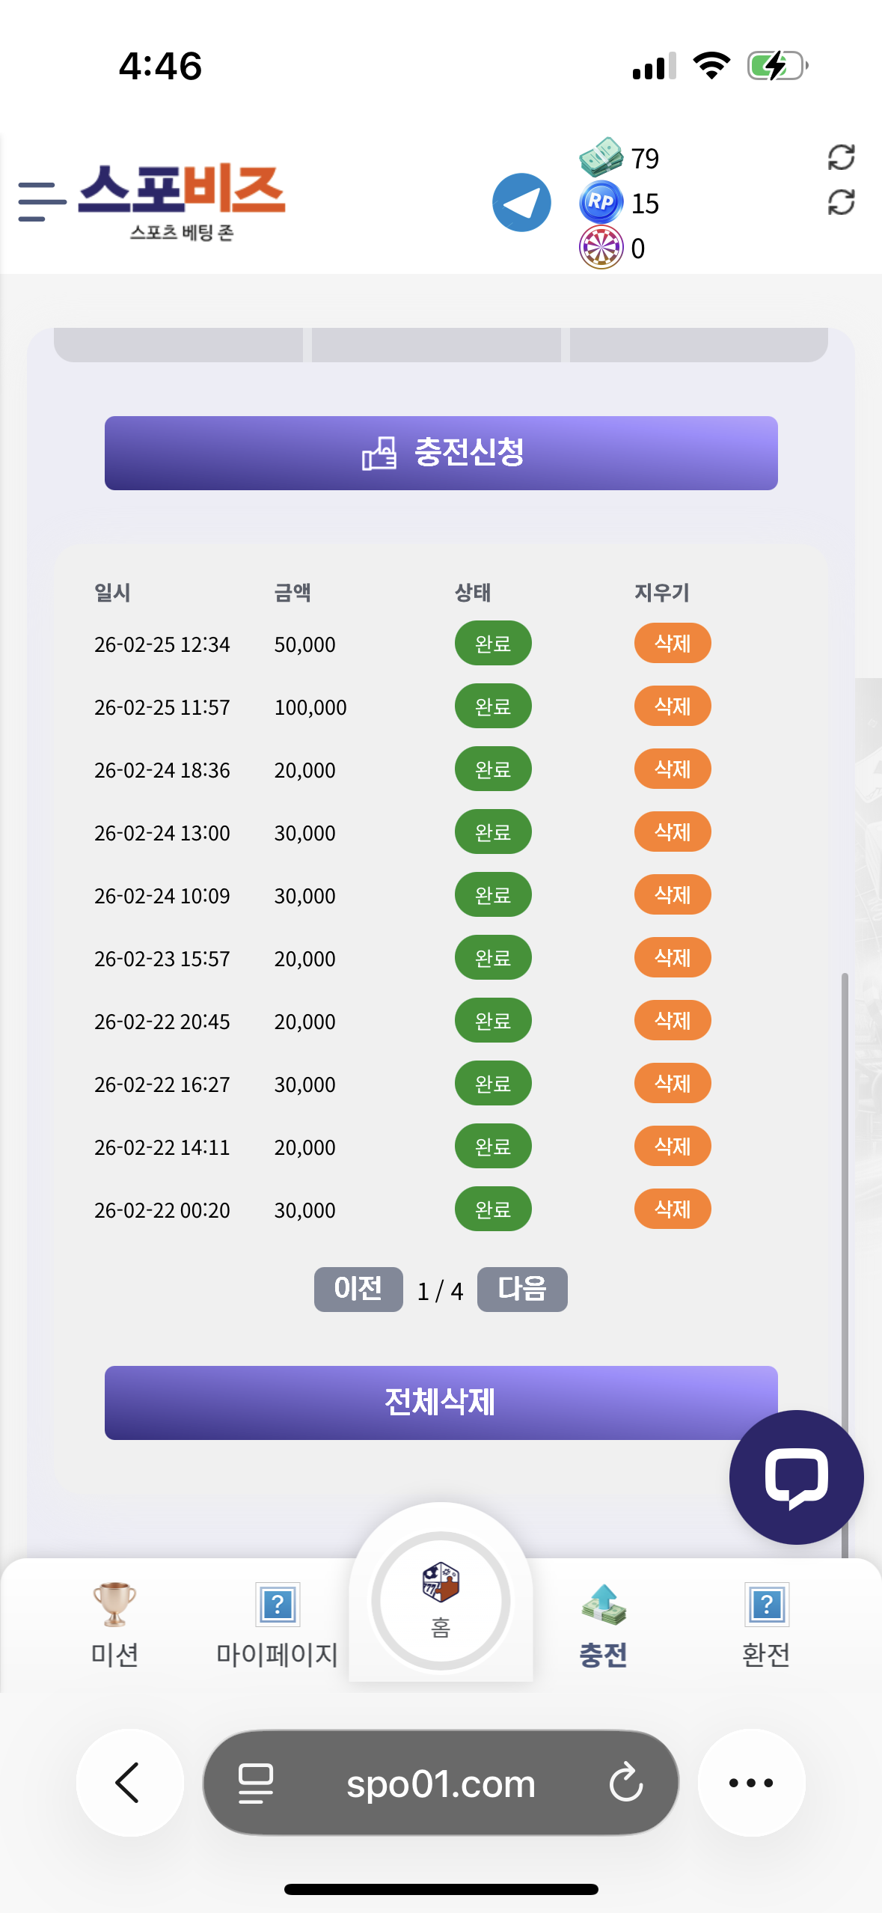Image resolution: width=882 pixels, height=1913 pixels.
Task: Delete the 100,000 deposit entry
Action: click(672, 707)
